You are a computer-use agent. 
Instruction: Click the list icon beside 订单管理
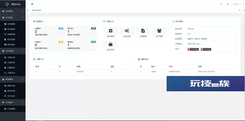5,109
